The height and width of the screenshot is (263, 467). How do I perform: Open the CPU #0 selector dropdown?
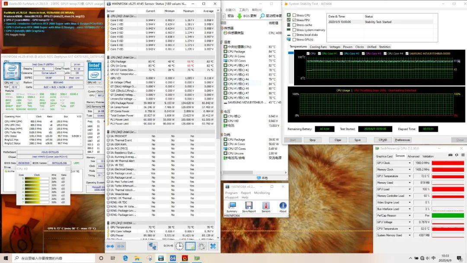14,82
